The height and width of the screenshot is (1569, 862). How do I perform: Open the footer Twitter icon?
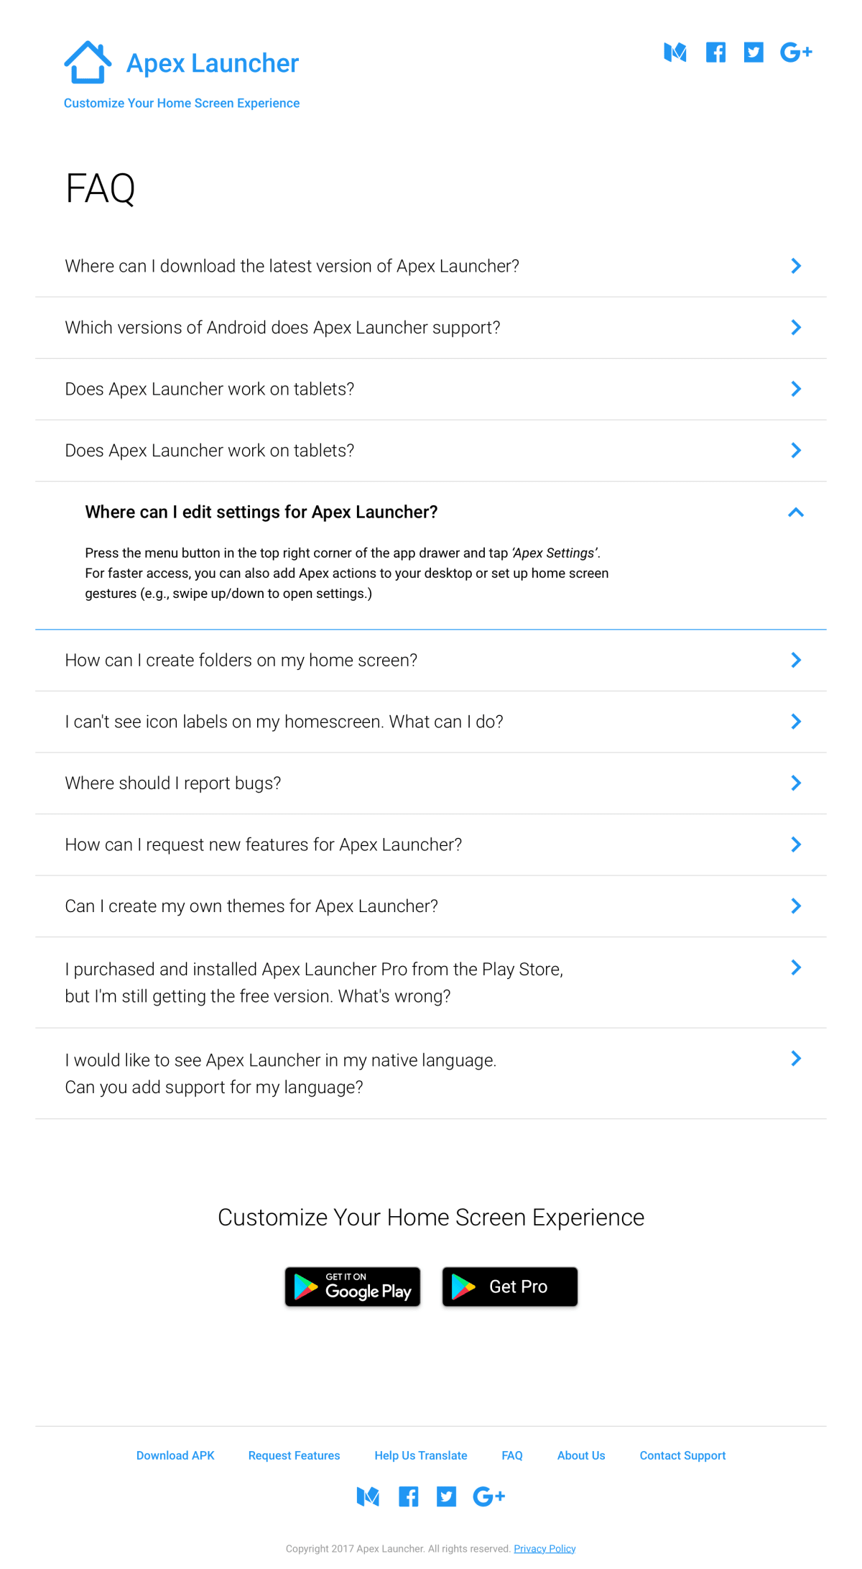coord(446,1497)
